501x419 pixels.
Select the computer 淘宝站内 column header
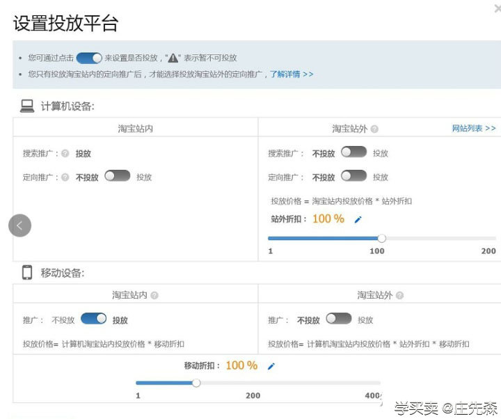coord(136,129)
